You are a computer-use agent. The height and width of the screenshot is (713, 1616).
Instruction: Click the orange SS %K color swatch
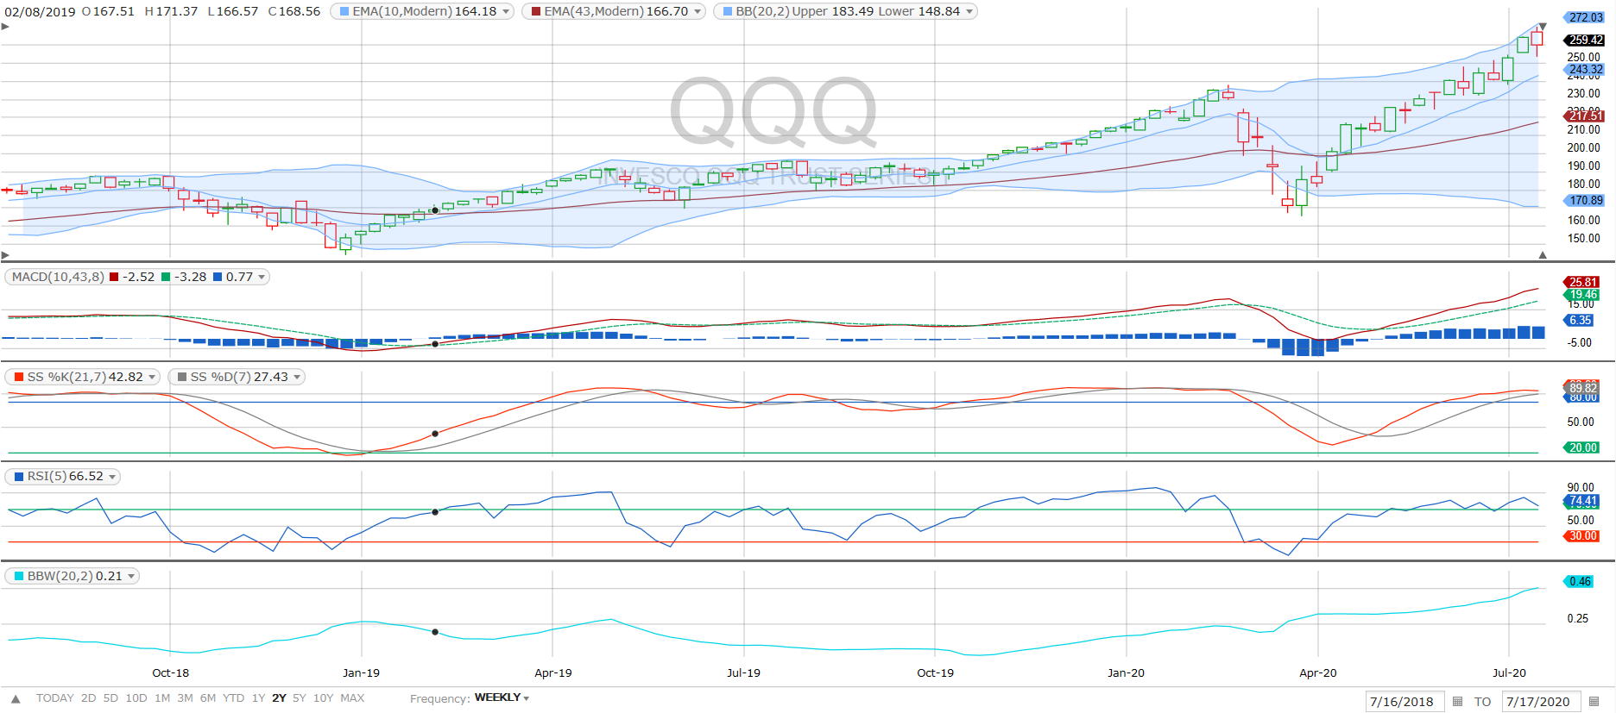click(x=19, y=377)
